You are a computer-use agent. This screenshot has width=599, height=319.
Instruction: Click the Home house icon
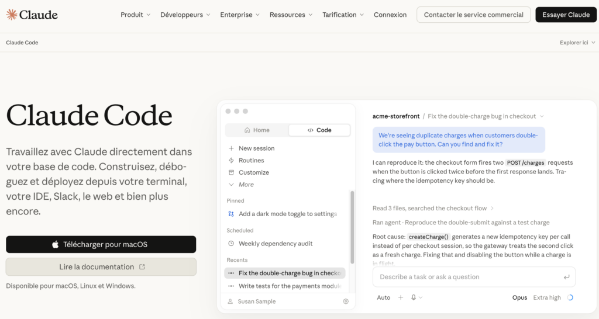coord(247,130)
